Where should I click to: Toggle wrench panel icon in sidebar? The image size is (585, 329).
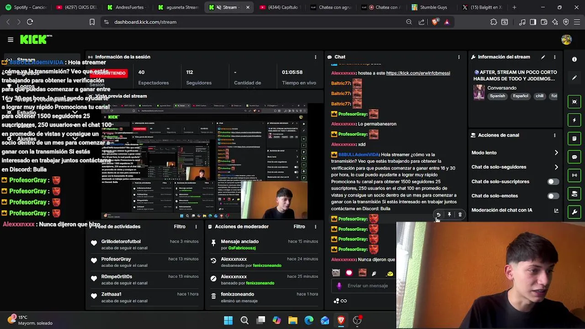tap(574, 212)
